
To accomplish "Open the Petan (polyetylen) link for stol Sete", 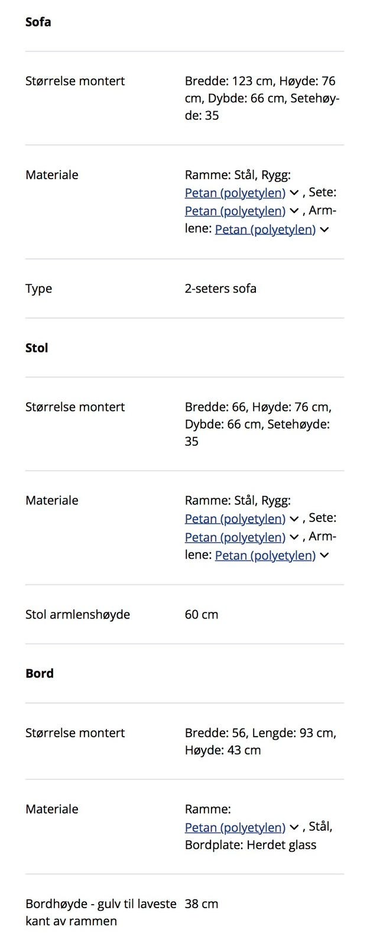I will 234,537.
